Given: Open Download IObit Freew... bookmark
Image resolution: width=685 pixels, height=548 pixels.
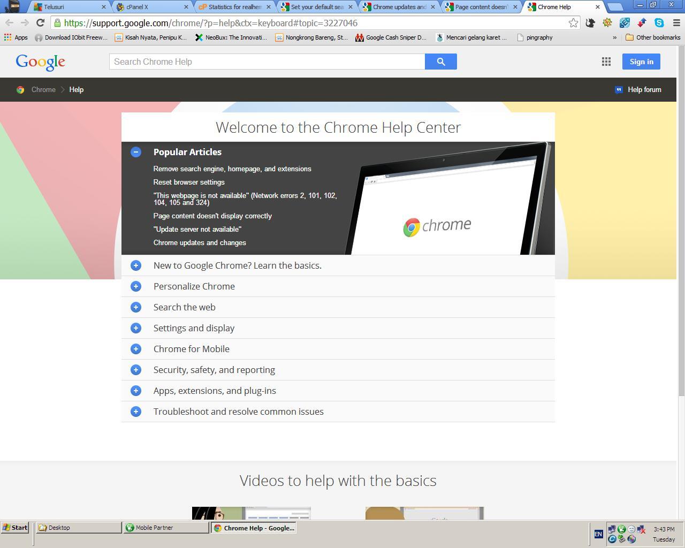Looking at the screenshot, I should click(x=71, y=37).
